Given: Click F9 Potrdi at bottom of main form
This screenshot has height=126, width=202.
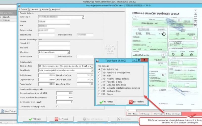Looking at the screenshot, I should pos(35,119).
